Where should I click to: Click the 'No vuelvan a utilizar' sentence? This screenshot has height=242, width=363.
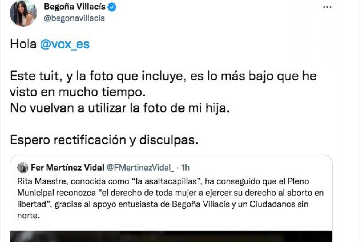click(x=120, y=108)
